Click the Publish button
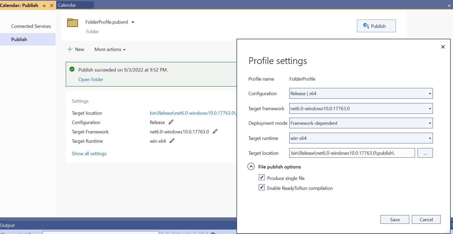The width and height of the screenshot is (453, 234). coord(376,26)
